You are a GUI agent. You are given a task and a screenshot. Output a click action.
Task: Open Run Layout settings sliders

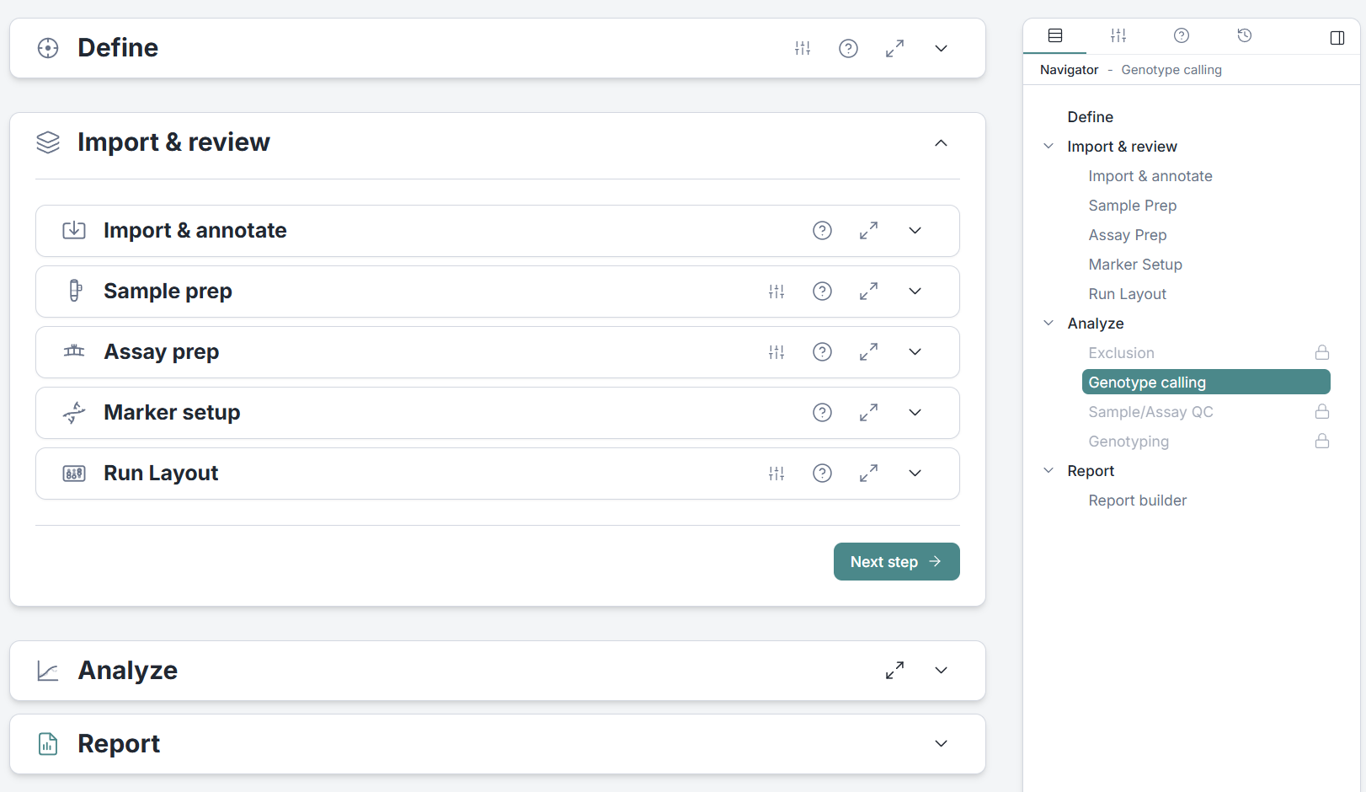click(776, 473)
